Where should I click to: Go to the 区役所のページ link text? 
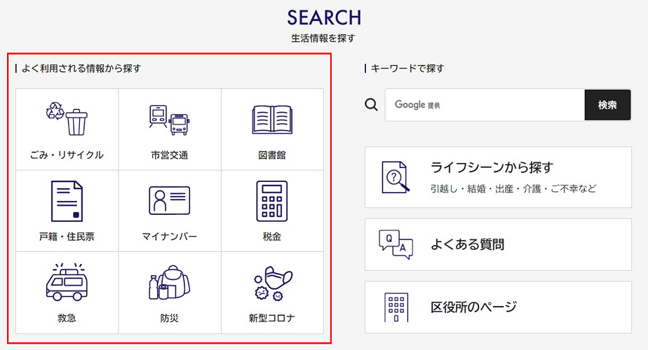pyautogui.click(x=473, y=307)
